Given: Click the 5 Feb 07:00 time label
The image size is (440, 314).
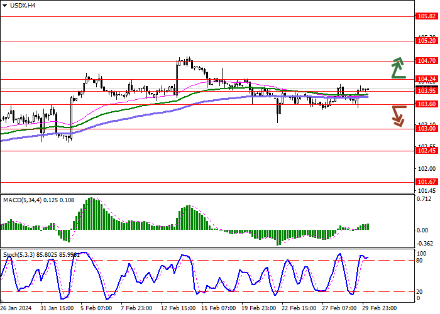Looking at the screenshot, I should click(x=96, y=308).
